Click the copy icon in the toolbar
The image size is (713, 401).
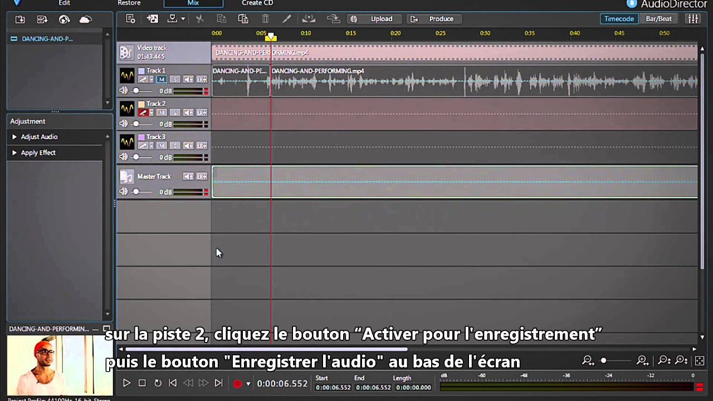pyautogui.click(x=221, y=19)
